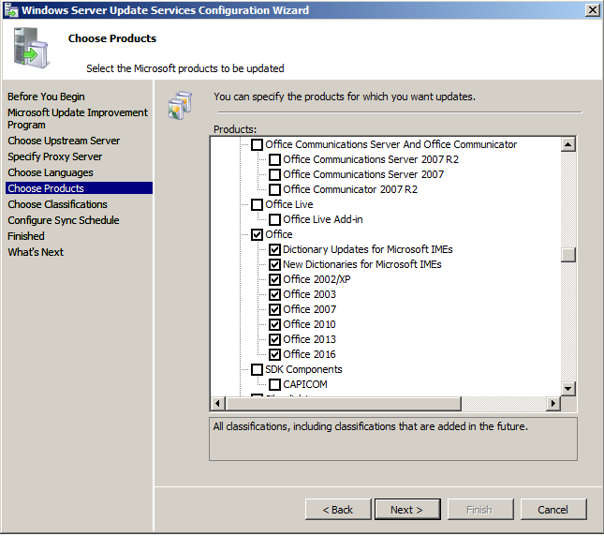Click the scroll down arrow of products list
The image size is (604, 536).
pos(568,389)
